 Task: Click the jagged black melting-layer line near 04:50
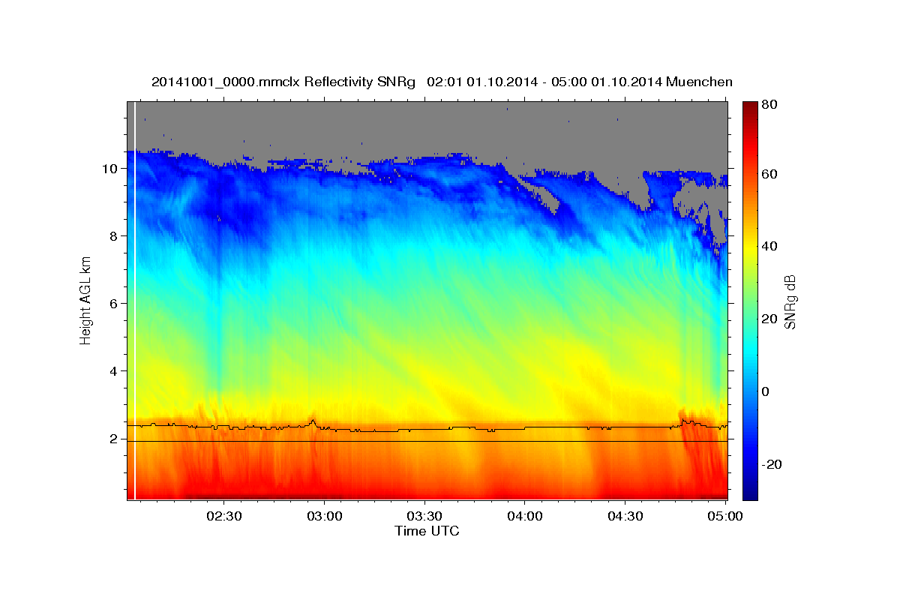[690, 424]
